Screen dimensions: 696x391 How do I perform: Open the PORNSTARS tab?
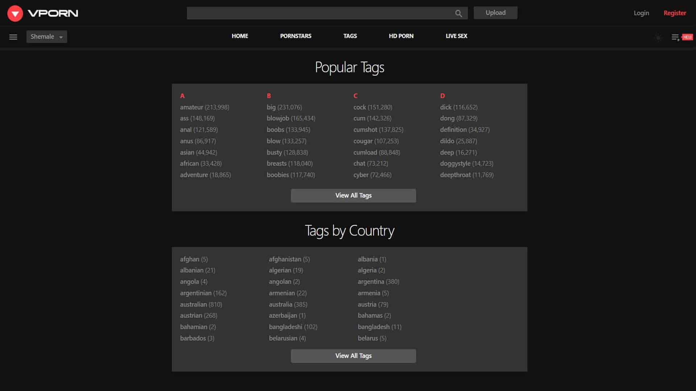295,36
